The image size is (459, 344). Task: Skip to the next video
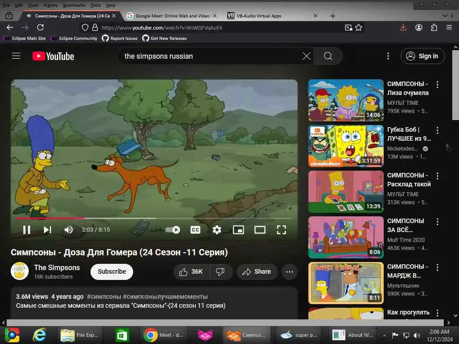(48, 230)
